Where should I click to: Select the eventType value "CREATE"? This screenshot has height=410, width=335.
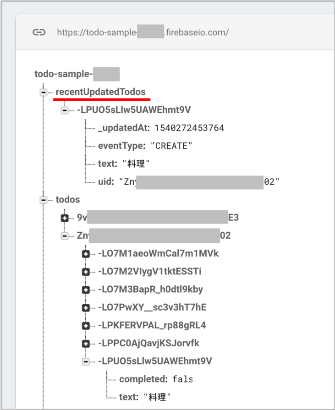[x=171, y=146]
